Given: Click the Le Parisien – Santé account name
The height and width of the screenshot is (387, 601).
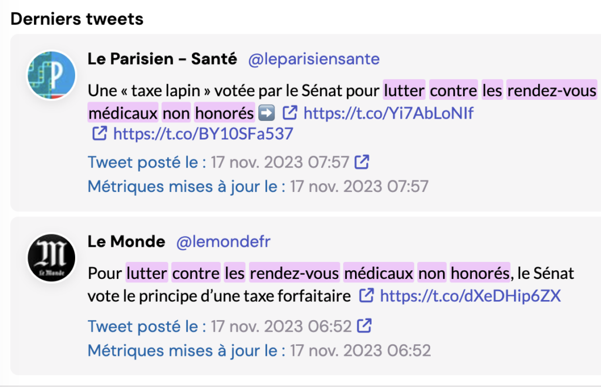Looking at the screenshot, I should (x=162, y=59).
